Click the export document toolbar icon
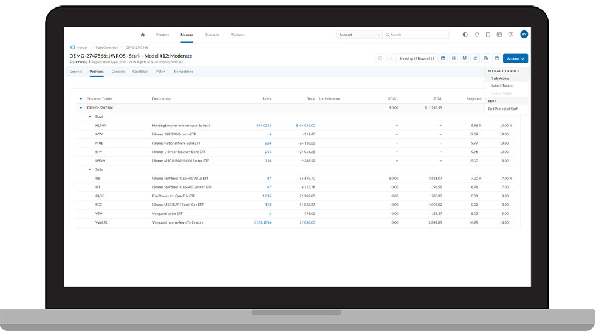The width and height of the screenshot is (596, 331). coord(486,58)
